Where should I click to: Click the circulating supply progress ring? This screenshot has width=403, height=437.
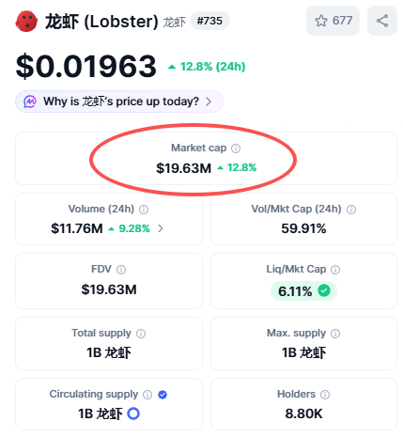tap(133, 414)
